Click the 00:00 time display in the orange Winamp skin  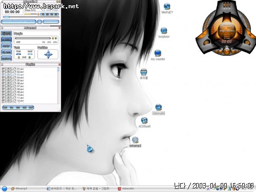coord(227,41)
